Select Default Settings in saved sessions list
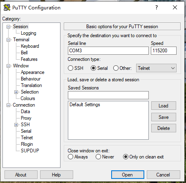 85,105
